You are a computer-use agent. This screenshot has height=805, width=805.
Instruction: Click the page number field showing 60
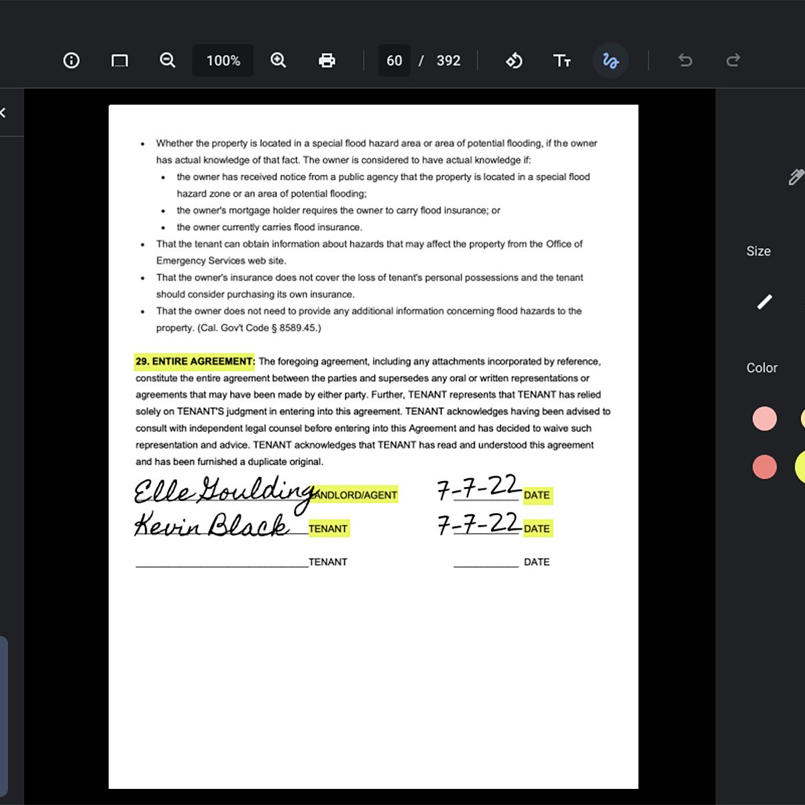394,60
